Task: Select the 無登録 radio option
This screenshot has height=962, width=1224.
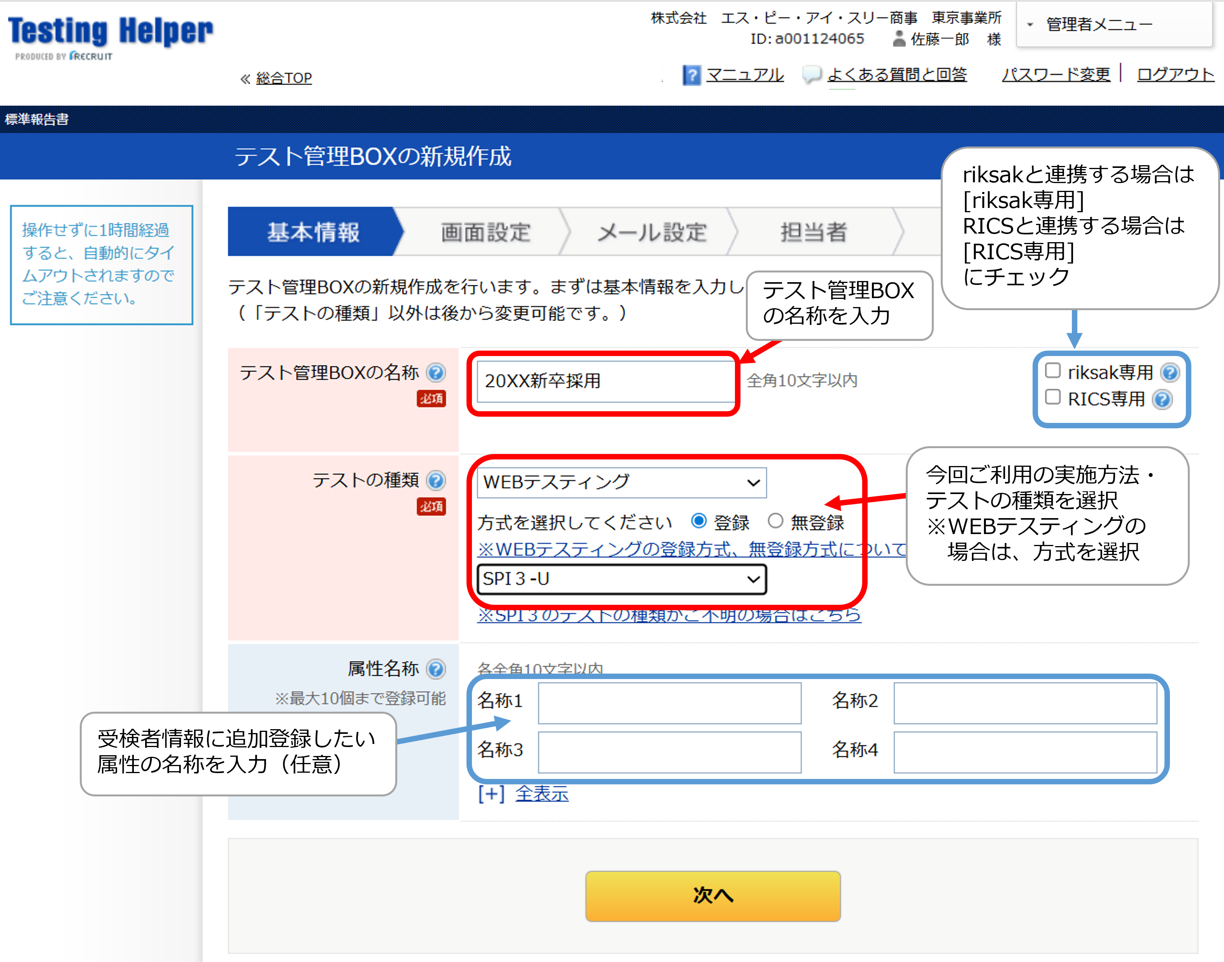Action: (x=775, y=521)
